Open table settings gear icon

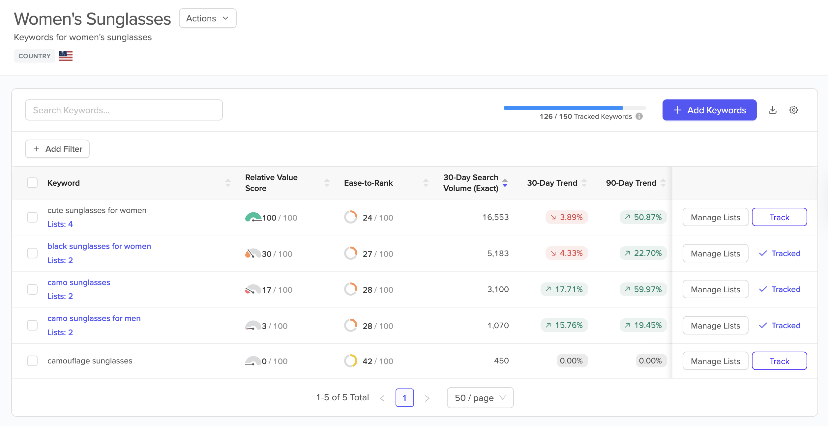click(794, 110)
